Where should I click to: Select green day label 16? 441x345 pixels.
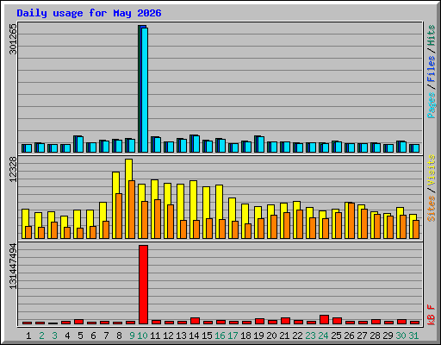tap(220, 336)
